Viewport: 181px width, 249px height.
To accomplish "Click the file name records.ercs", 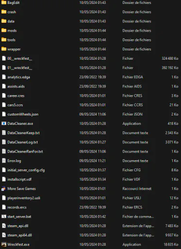I will (x=17, y=207).
